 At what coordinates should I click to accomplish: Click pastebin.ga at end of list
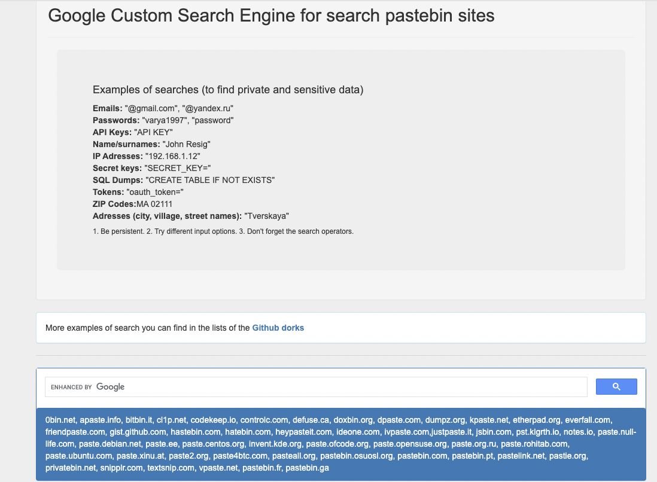[307, 468]
